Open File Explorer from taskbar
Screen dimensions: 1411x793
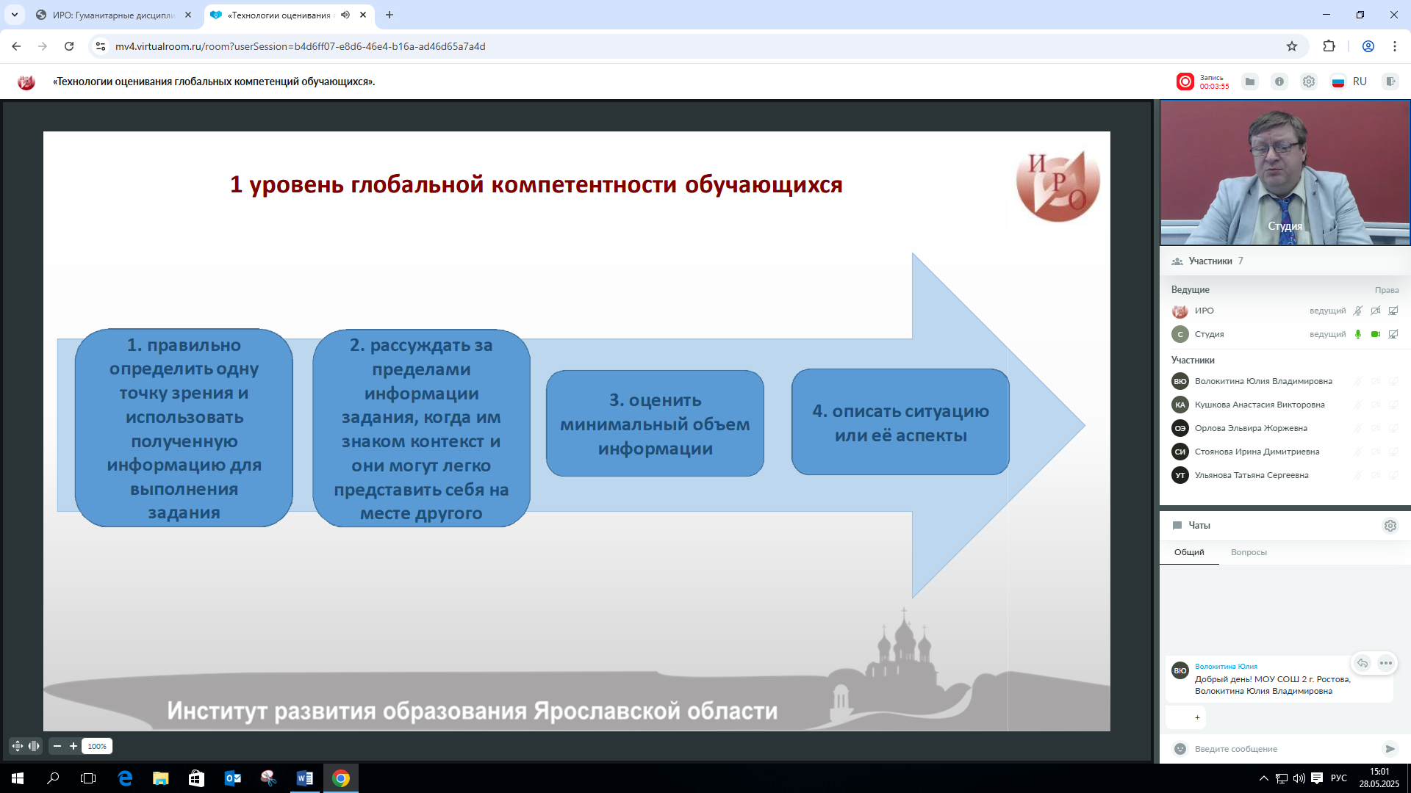pos(160,778)
